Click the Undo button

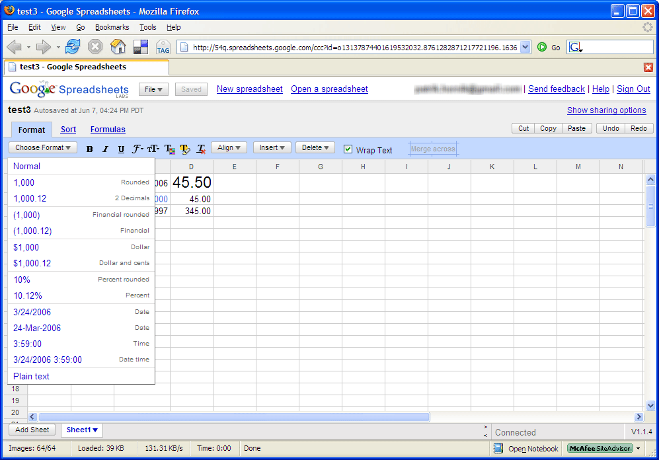(611, 128)
